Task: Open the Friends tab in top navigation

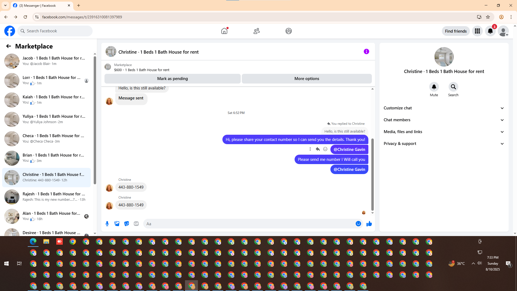Action: 256,31
